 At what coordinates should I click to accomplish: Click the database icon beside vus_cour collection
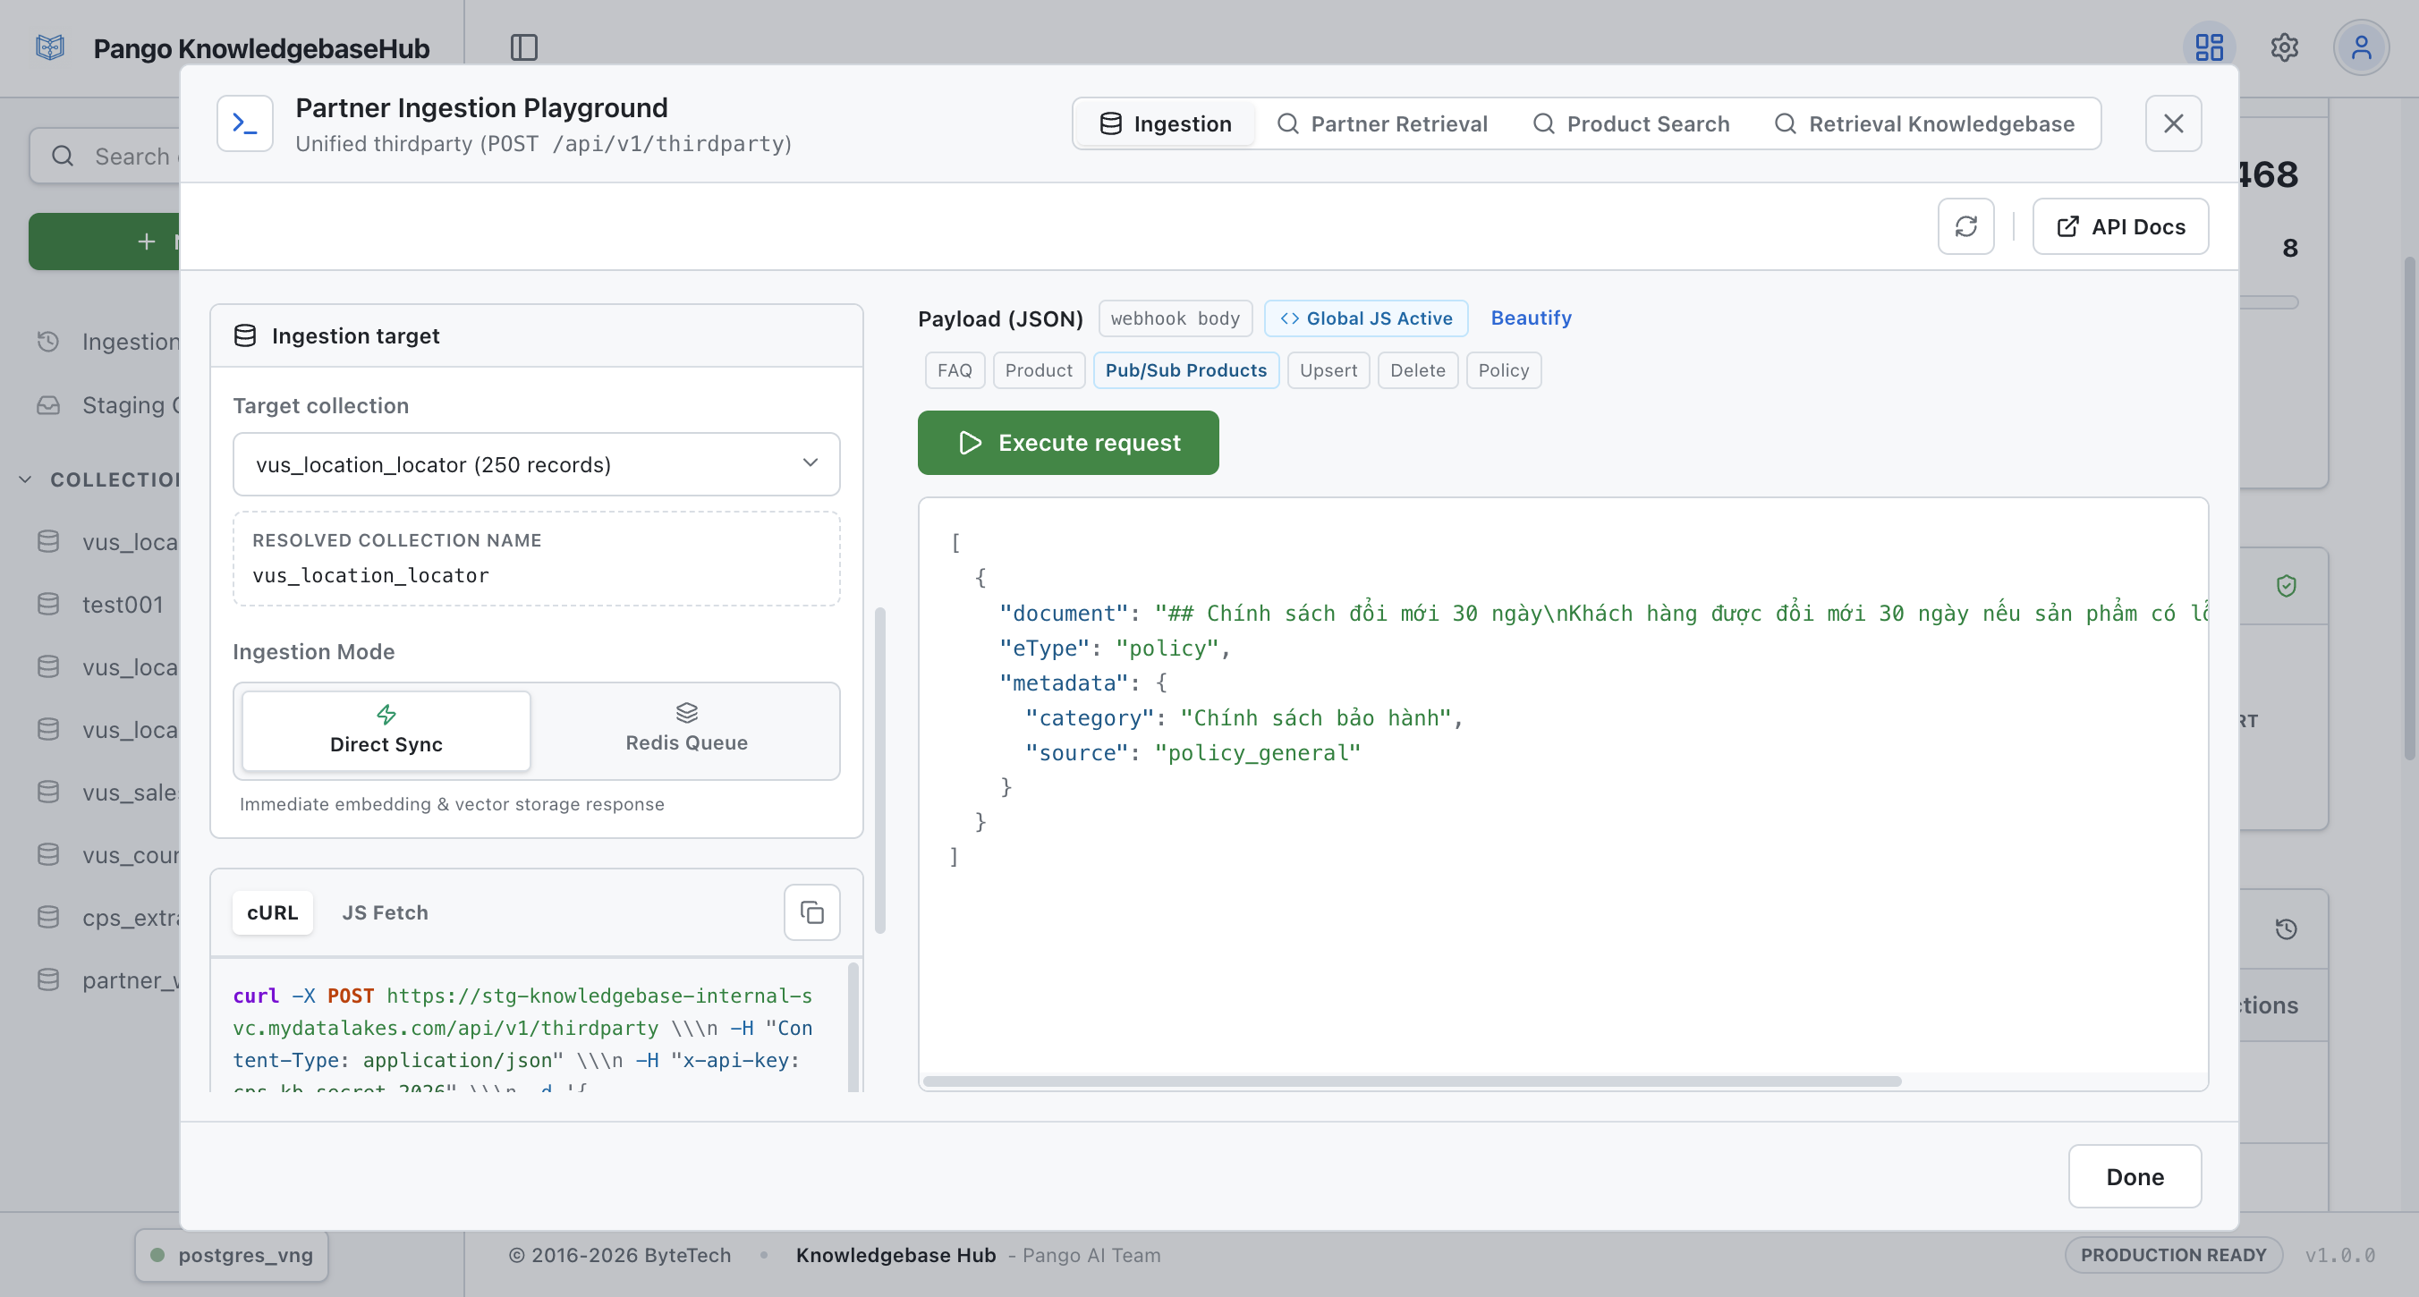48,854
